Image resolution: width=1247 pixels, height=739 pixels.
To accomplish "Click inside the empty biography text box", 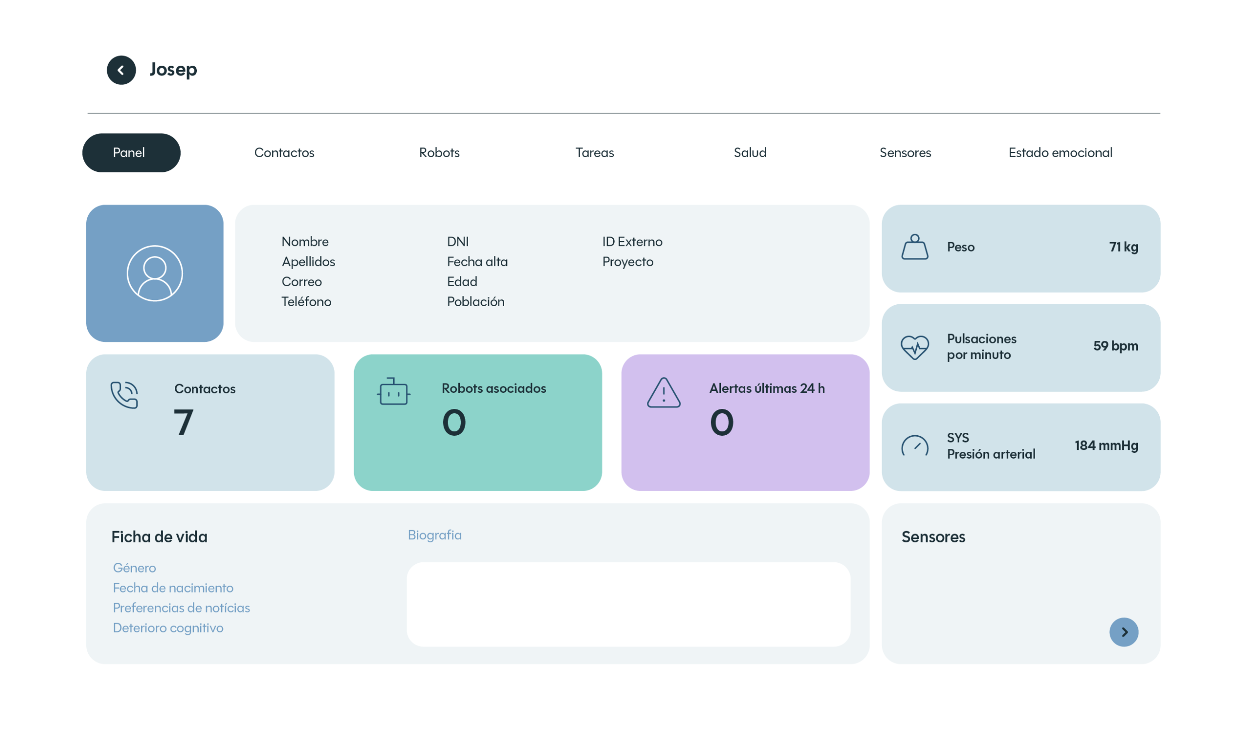I will click(x=628, y=604).
